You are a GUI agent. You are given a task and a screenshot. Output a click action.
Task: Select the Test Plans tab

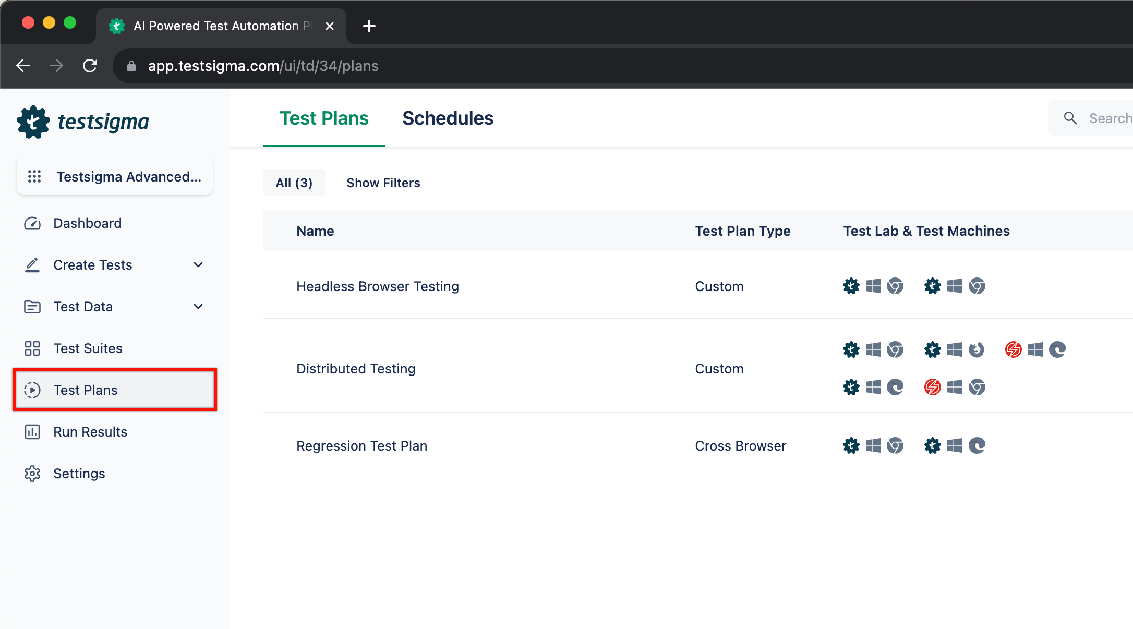click(323, 118)
